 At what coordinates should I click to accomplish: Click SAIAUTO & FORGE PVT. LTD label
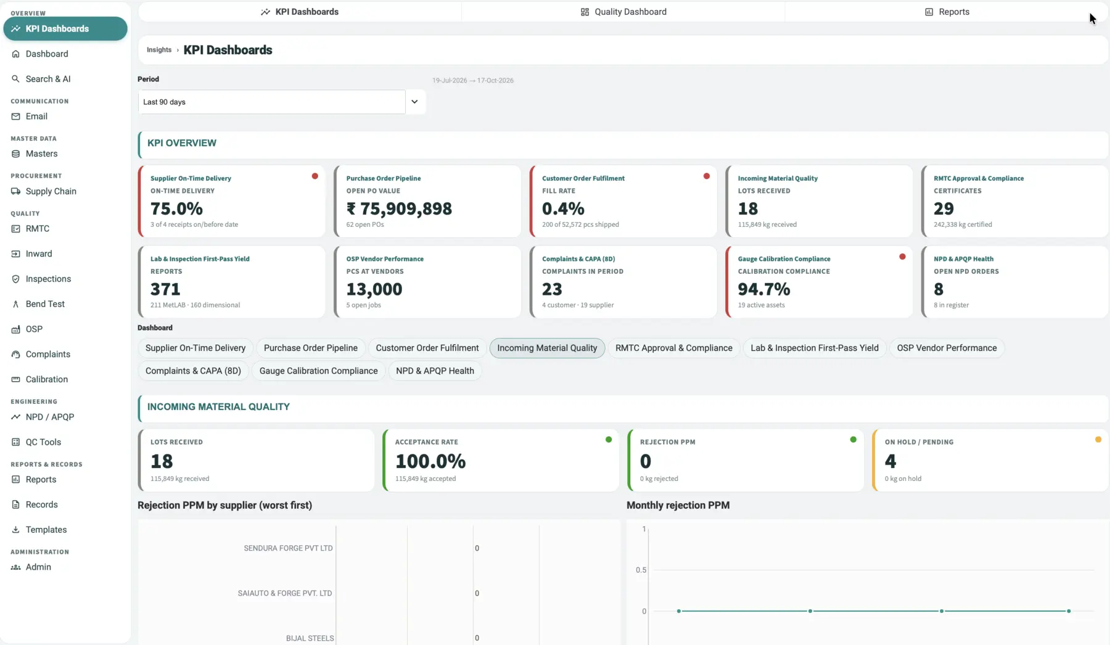click(x=285, y=593)
